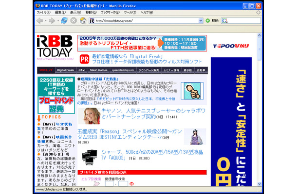Open the Home page icon
Viewport: 297px width, 194px height.
click(83, 20)
